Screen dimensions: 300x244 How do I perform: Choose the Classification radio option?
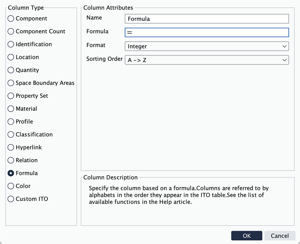[11, 134]
